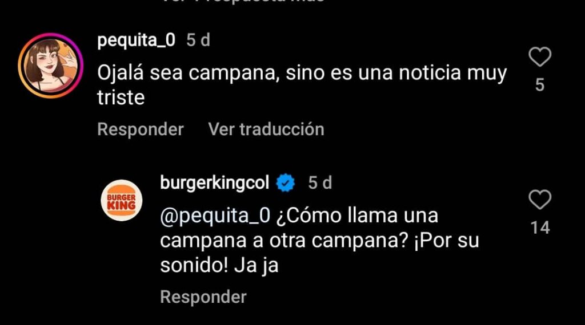Open pequita_0 username profile link
Screen dimensions: 585x325
click(x=136, y=40)
